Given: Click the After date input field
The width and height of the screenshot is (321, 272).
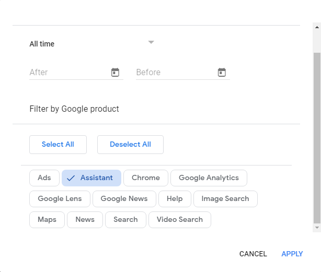Looking at the screenshot, I should (68, 73).
